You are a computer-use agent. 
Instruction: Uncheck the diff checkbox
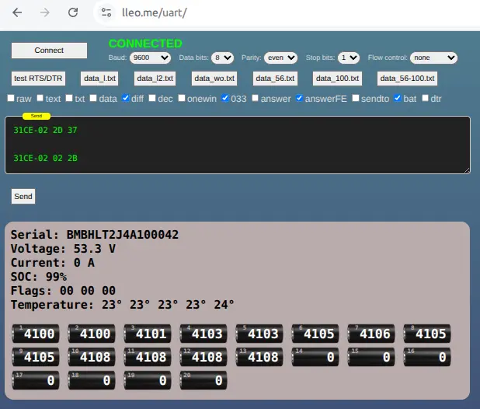click(126, 99)
